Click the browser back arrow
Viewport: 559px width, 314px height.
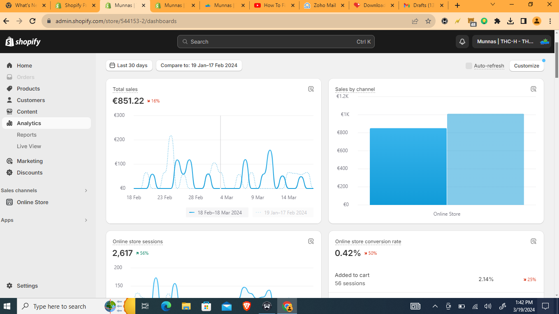(6, 21)
